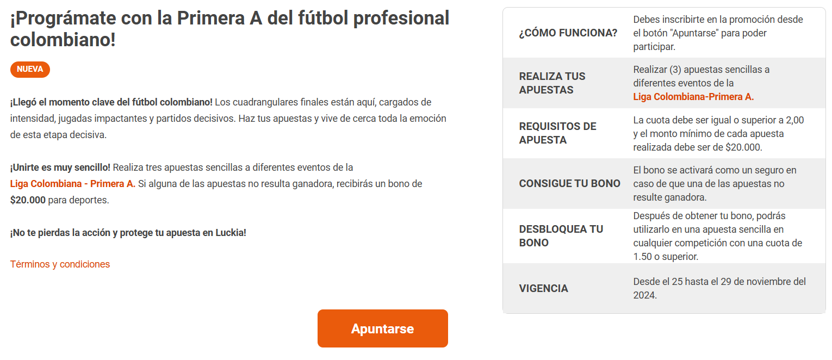The height and width of the screenshot is (360, 832).
Task: Click the Debes inscribirte en la promoción description
Action: tap(717, 33)
